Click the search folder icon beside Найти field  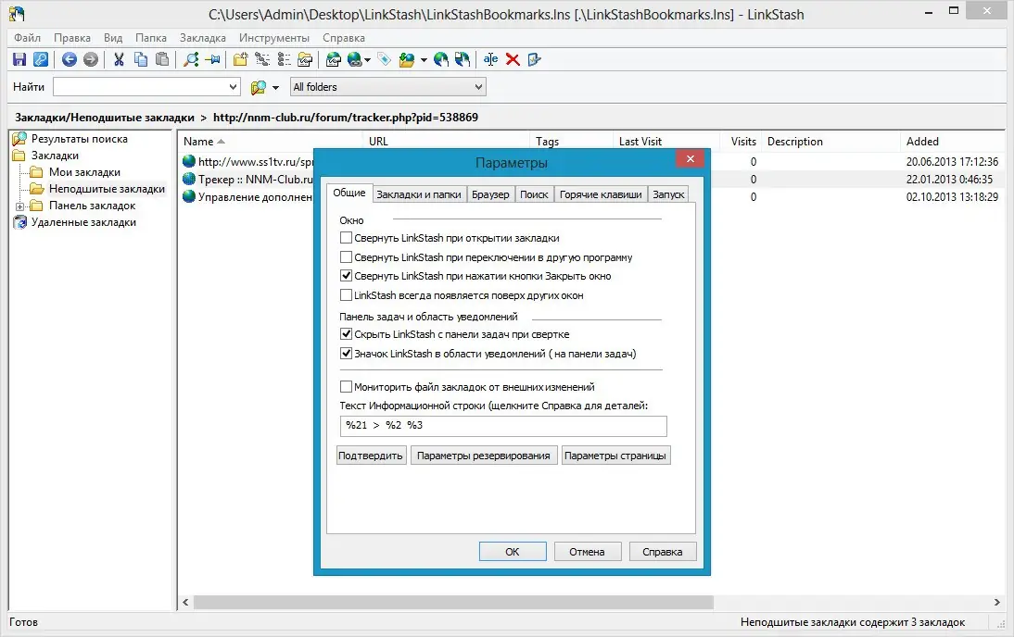[x=259, y=87]
